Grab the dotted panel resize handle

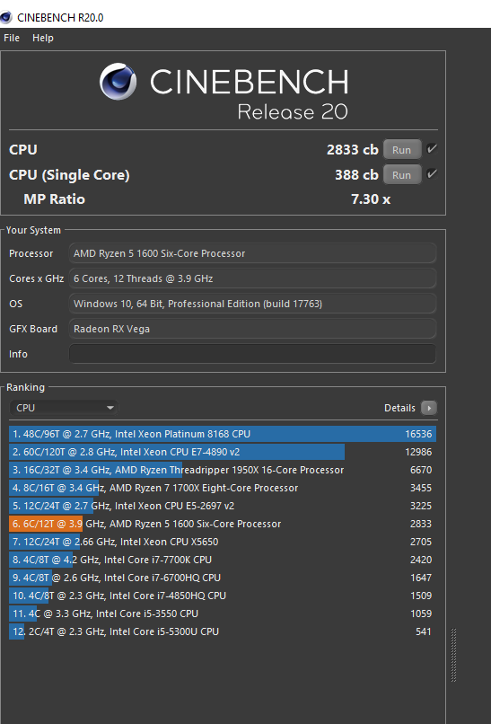tap(453, 655)
